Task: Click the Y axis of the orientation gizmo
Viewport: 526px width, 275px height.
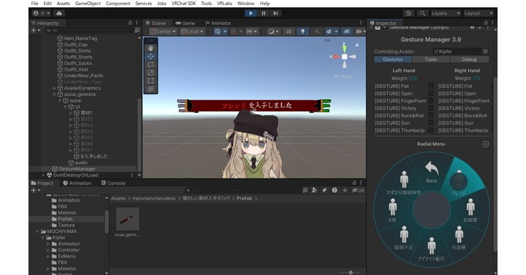Action: point(345,48)
